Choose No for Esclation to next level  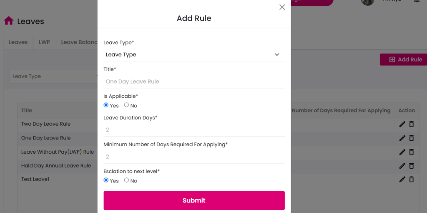tap(126, 180)
